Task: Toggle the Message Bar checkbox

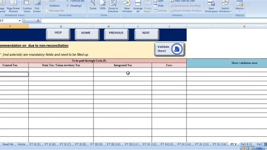Action: [x=47, y=10]
